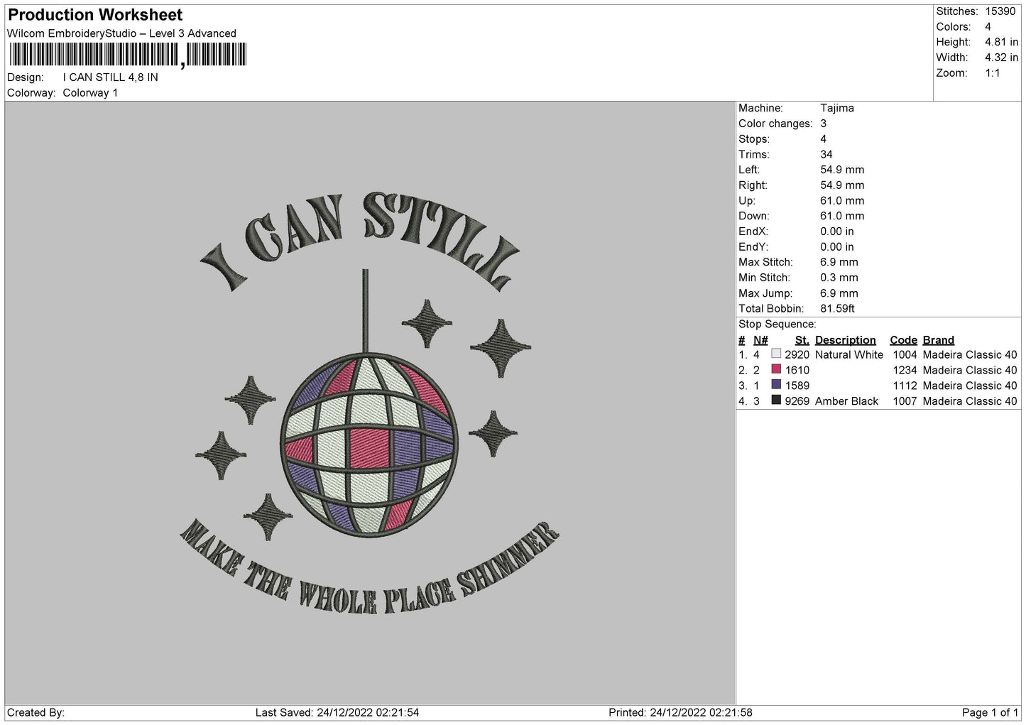Click the 'Wilcom EmbroideryStudio – Level 3 Advanced' line
This screenshot has height=725, width=1026.
tap(121, 33)
